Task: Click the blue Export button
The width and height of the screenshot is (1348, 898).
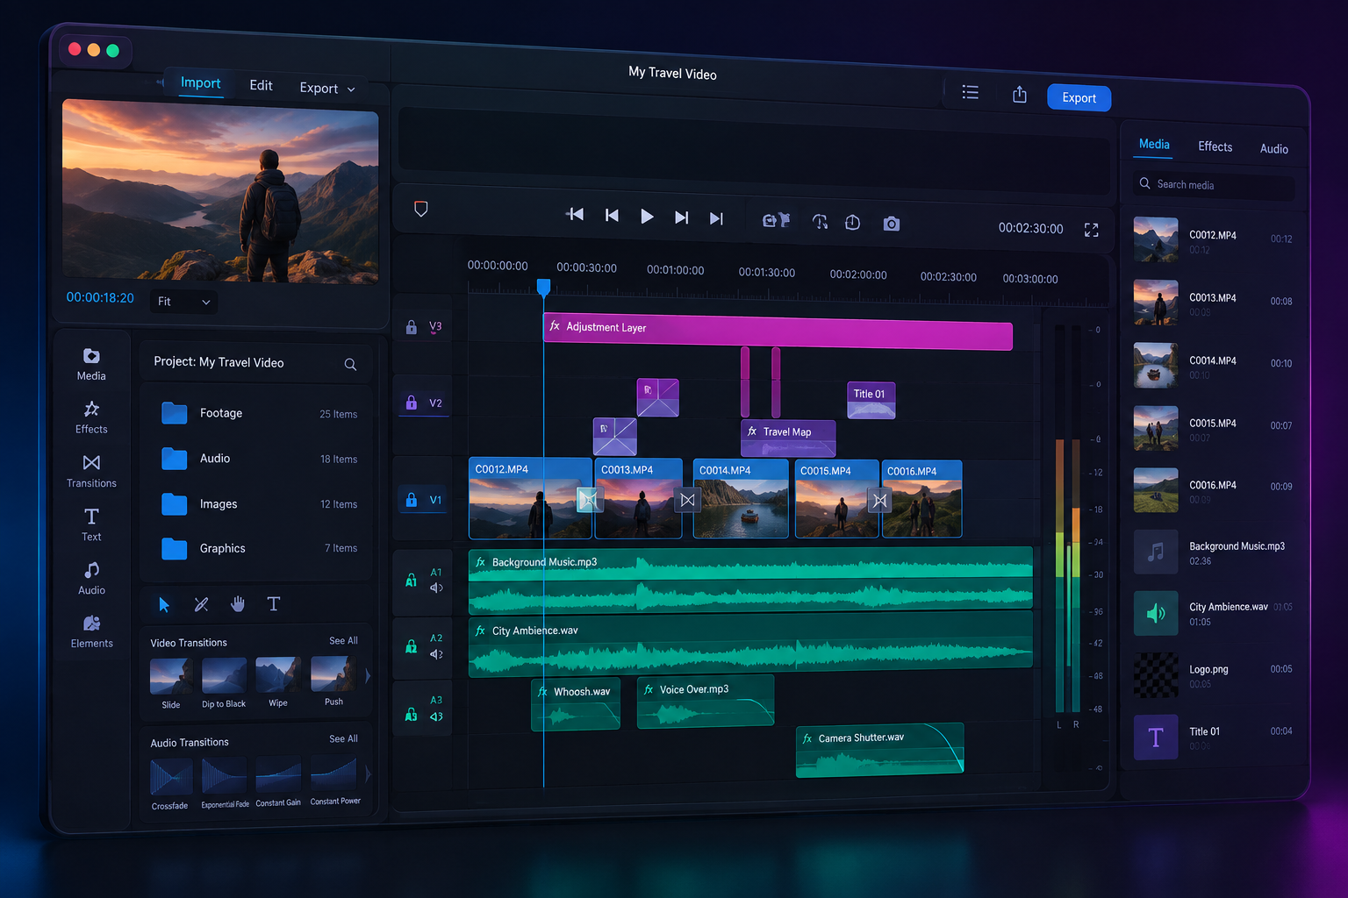Action: 1079,97
